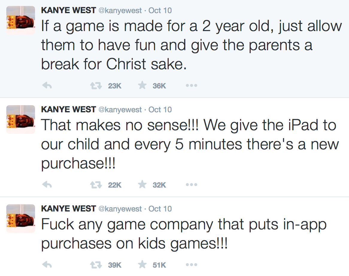Retweet the tweet with 39K retweets
349x276 pixels.
pos(96,265)
